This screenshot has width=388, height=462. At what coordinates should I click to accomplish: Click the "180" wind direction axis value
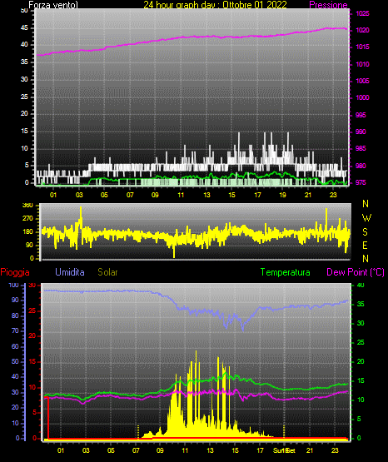(x=27, y=232)
